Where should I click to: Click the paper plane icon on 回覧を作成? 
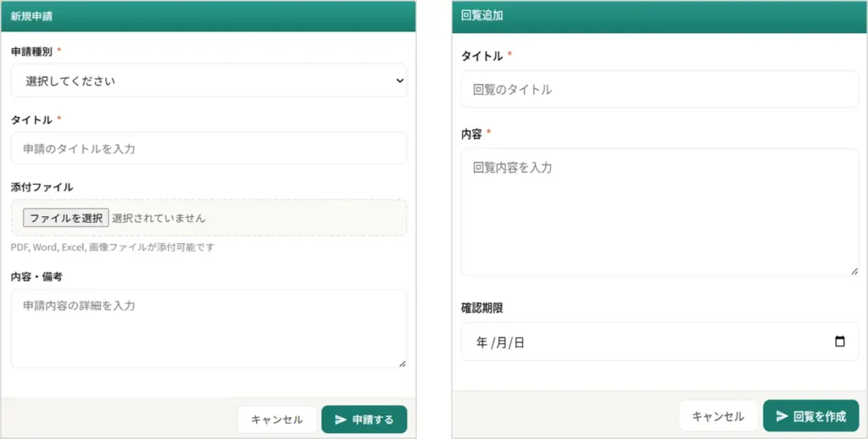point(782,416)
